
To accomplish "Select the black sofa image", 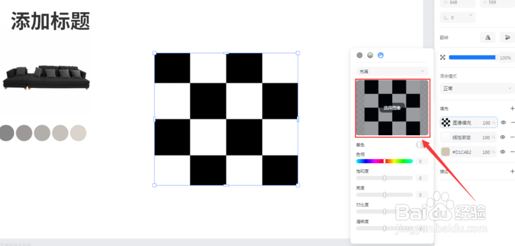I will [46, 77].
